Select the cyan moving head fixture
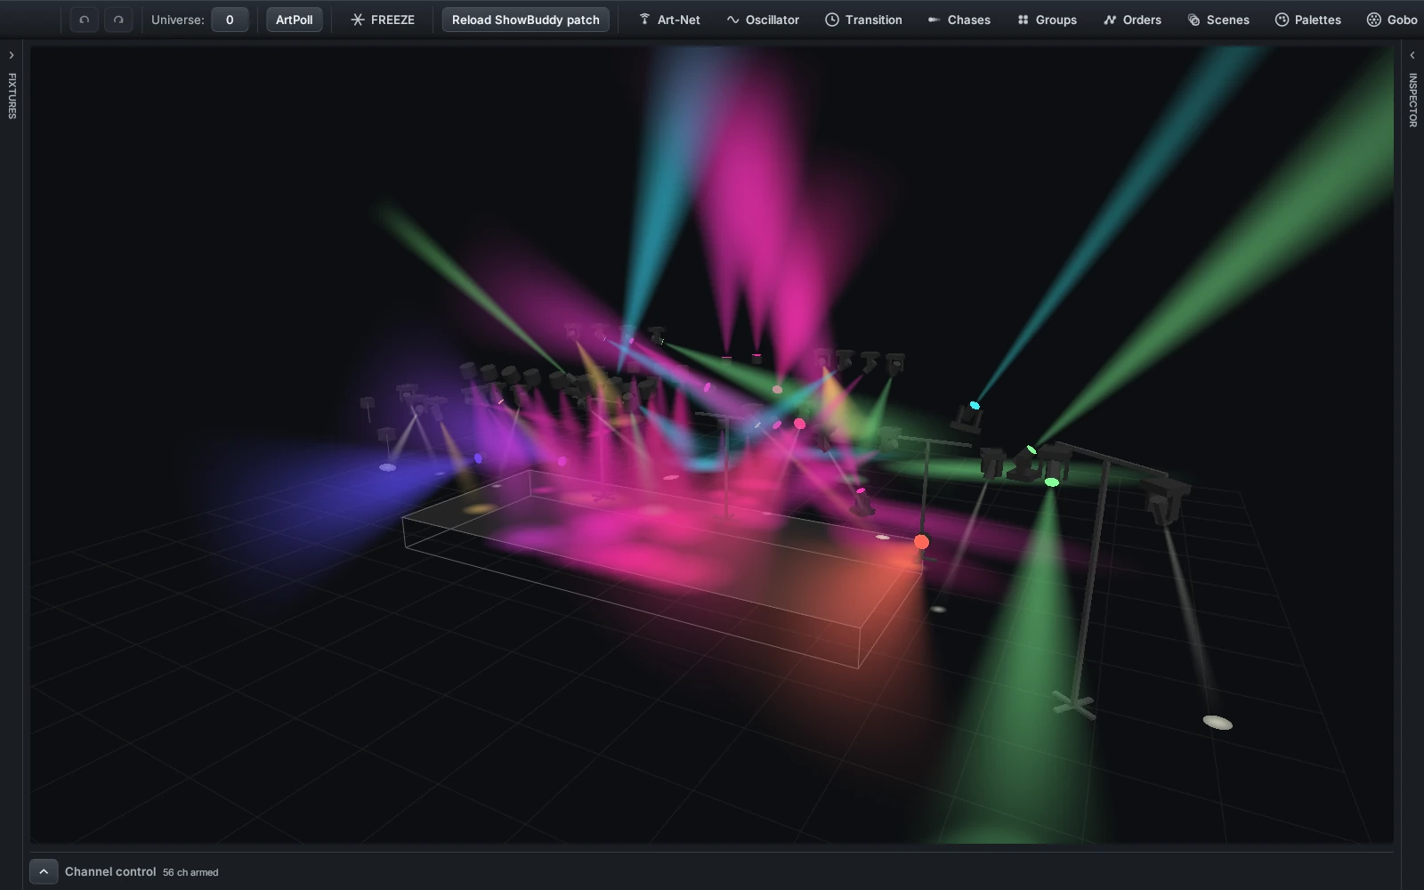 (967, 415)
